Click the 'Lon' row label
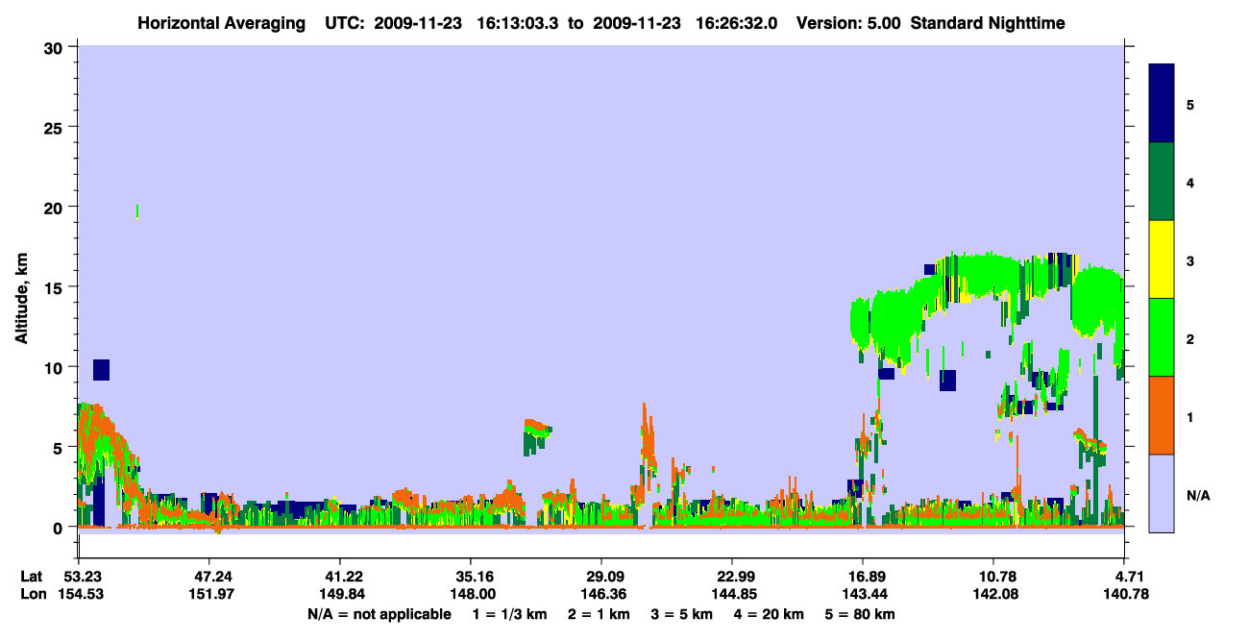This screenshot has height=641, width=1249. pos(33,594)
